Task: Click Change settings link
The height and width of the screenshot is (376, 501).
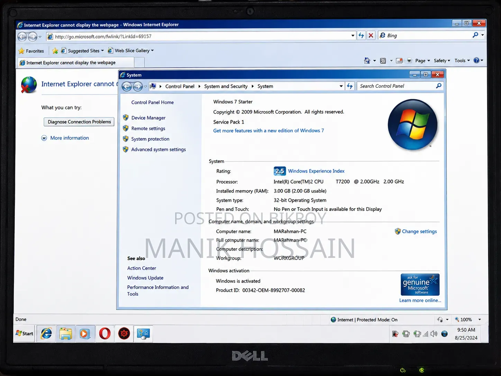Action: point(419,231)
